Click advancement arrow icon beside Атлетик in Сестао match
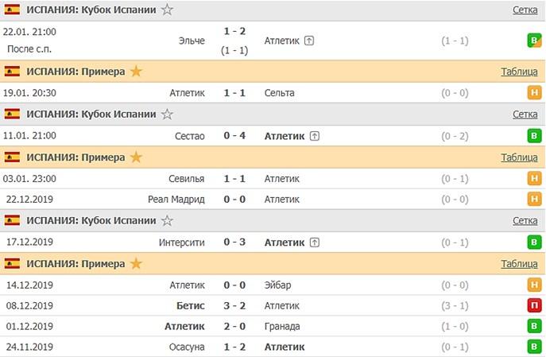The height and width of the screenshot is (357, 546). point(315,136)
